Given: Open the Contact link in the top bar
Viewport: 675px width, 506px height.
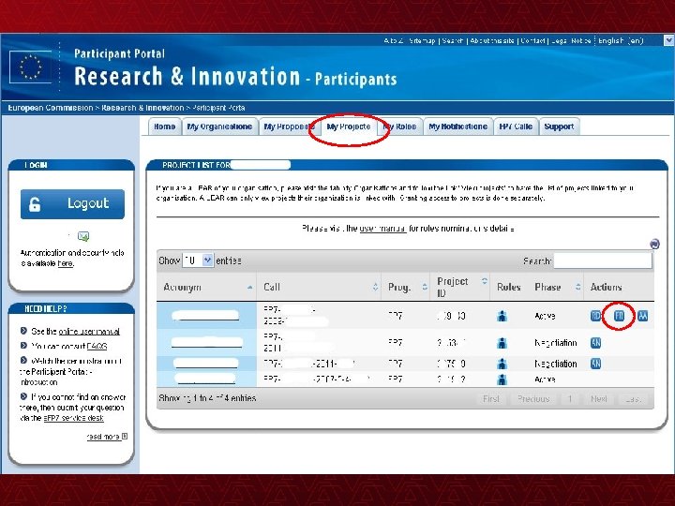Looking at the screenshot, I should point(532,40).
